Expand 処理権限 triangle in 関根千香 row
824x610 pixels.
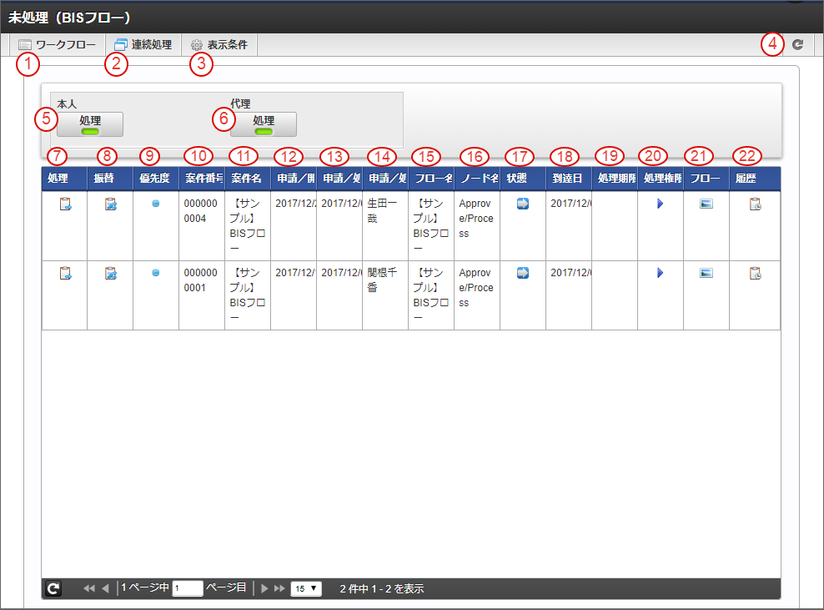coord(660,273)
